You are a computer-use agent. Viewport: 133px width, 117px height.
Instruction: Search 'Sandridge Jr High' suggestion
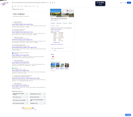pos(38,103)
